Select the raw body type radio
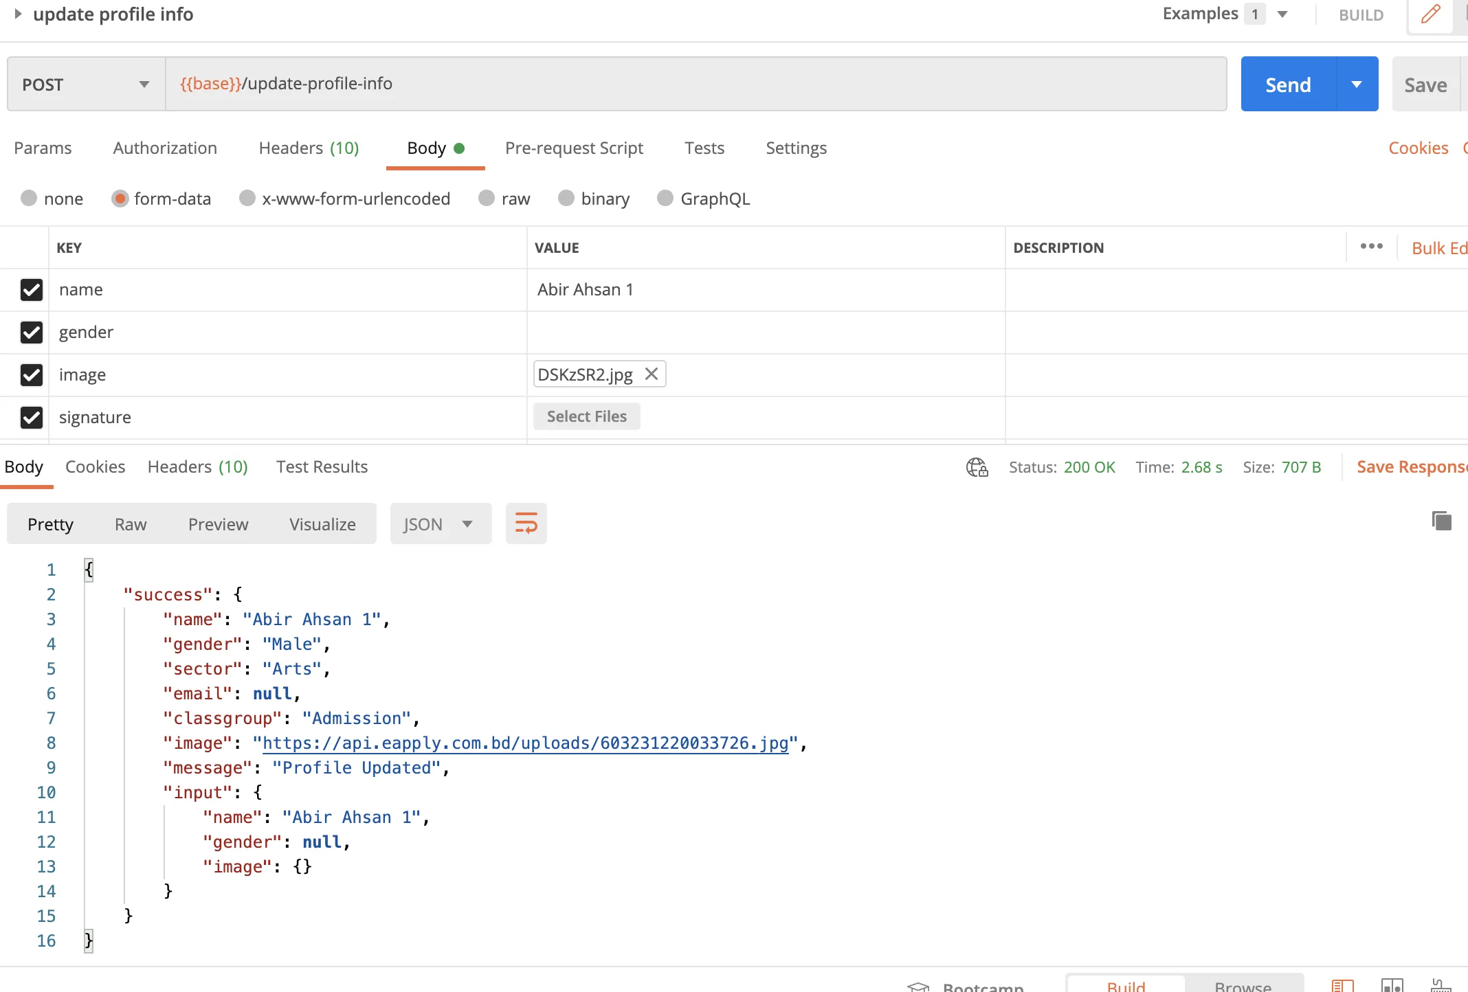This screenshot has width=1468, height=992. pos(487,199)
